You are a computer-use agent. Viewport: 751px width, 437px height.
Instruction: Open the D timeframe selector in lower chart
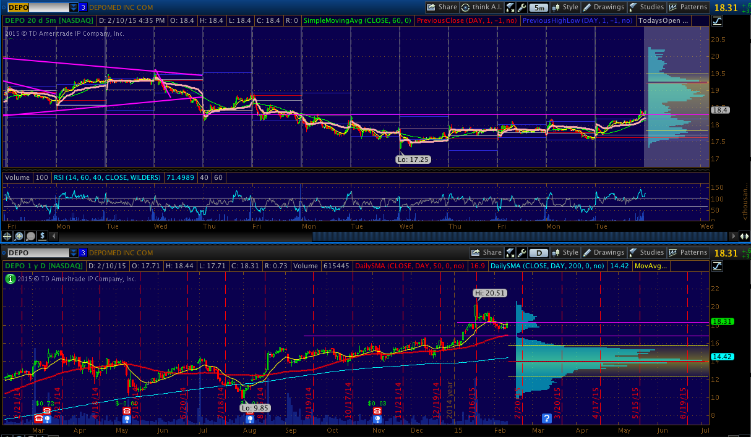538,252
